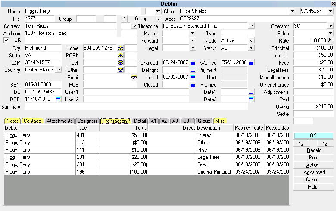
Task: Click the Payment date column header
Action: pyautogui.click(x=249, y=128)
